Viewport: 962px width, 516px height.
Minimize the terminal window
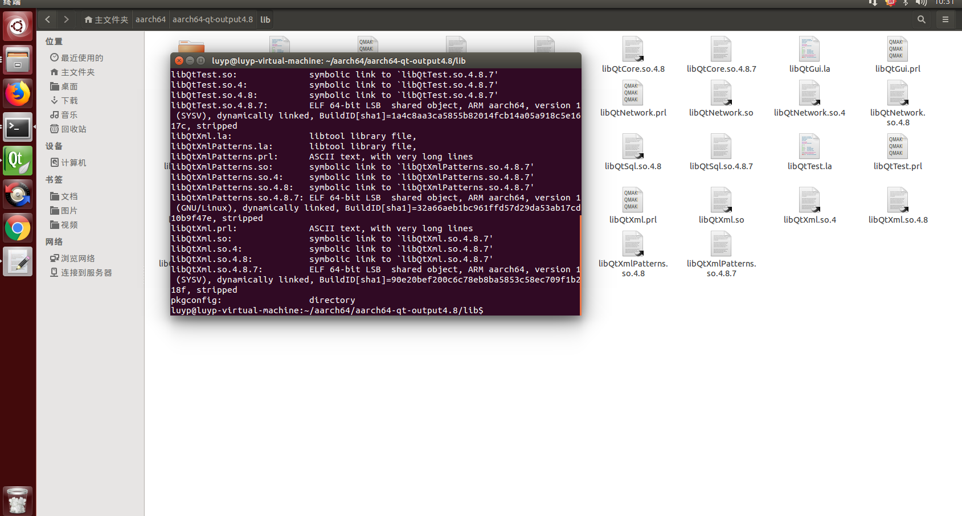(190, 60)
